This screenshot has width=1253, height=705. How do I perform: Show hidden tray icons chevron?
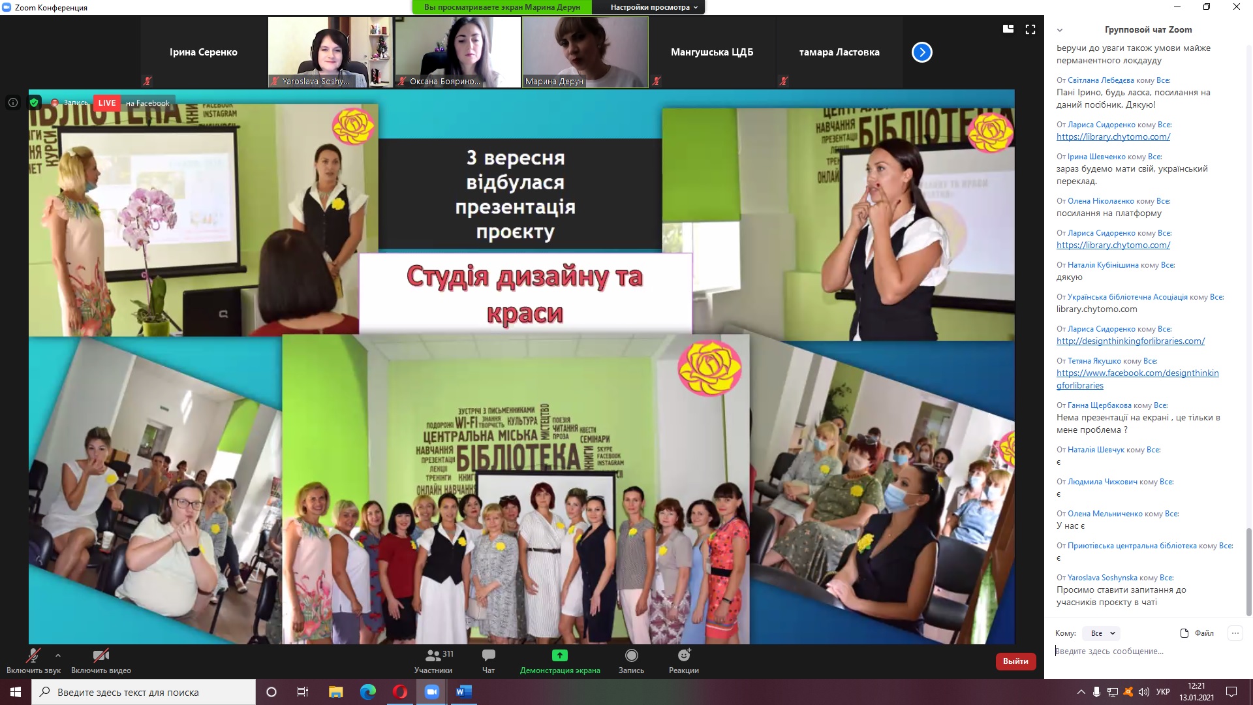(x=1081, y=692)
